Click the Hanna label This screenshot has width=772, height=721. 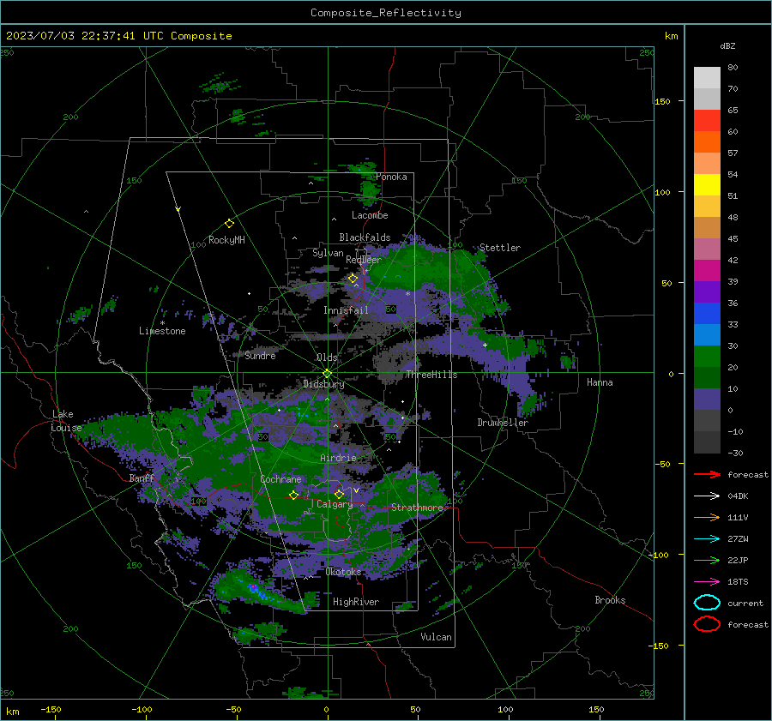600,382
